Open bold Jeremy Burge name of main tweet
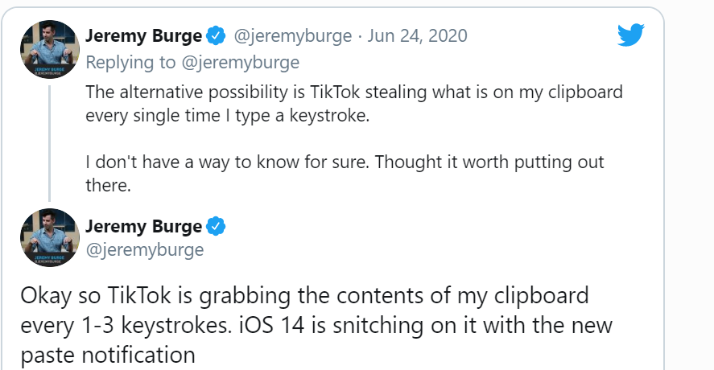Image resolution: width=714 pixels, height=370 pixels. 144,226
